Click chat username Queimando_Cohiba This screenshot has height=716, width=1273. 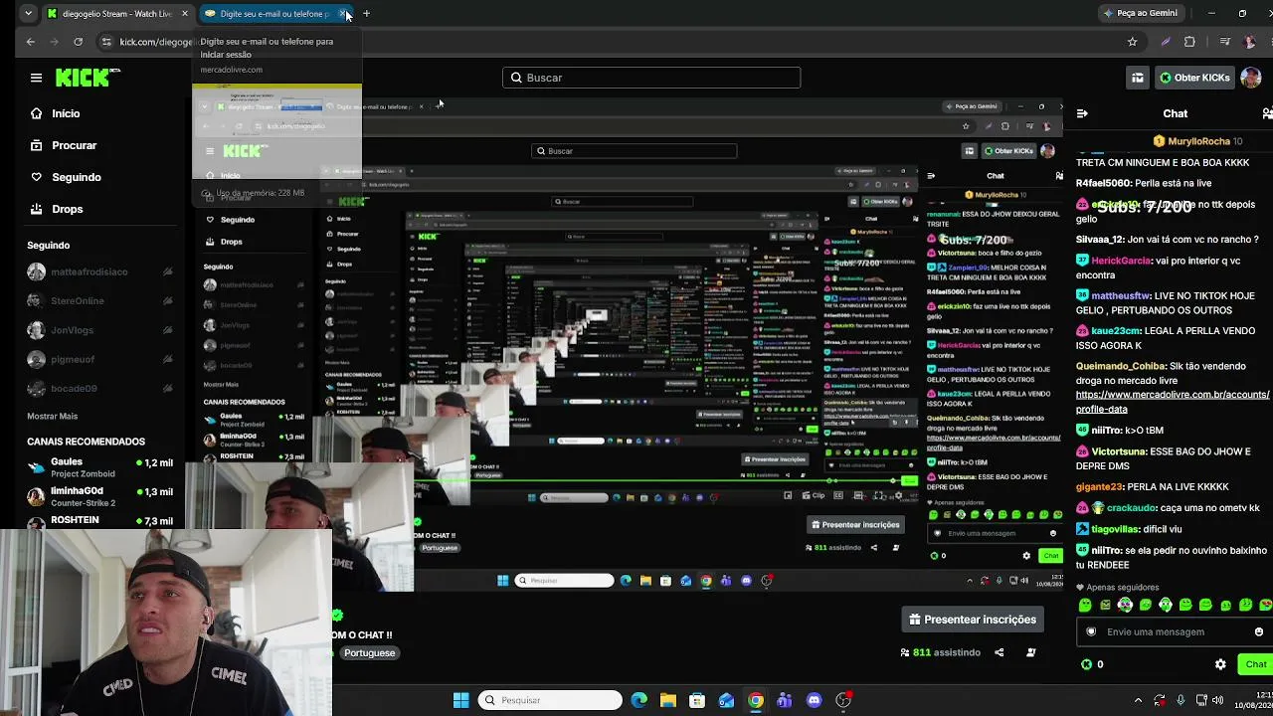pos(1120,366)
